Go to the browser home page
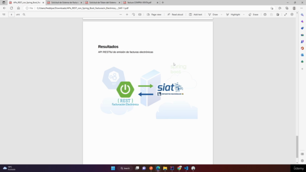Viewport: 306px width, 172px height. coord(18,8)
